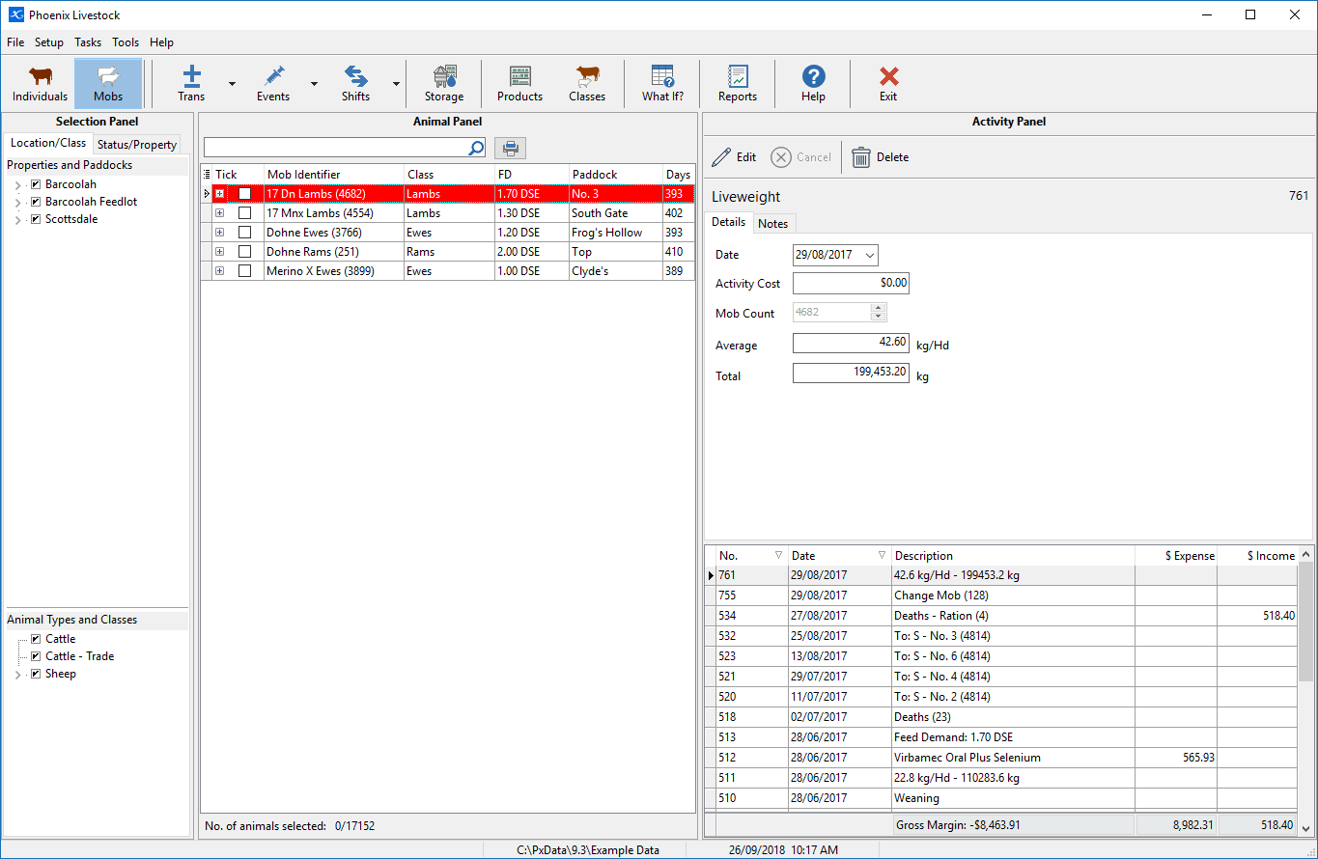Screen dimensions: 1318x859
Task: Click the Average kg/Hd field
Action: point(851,344)
